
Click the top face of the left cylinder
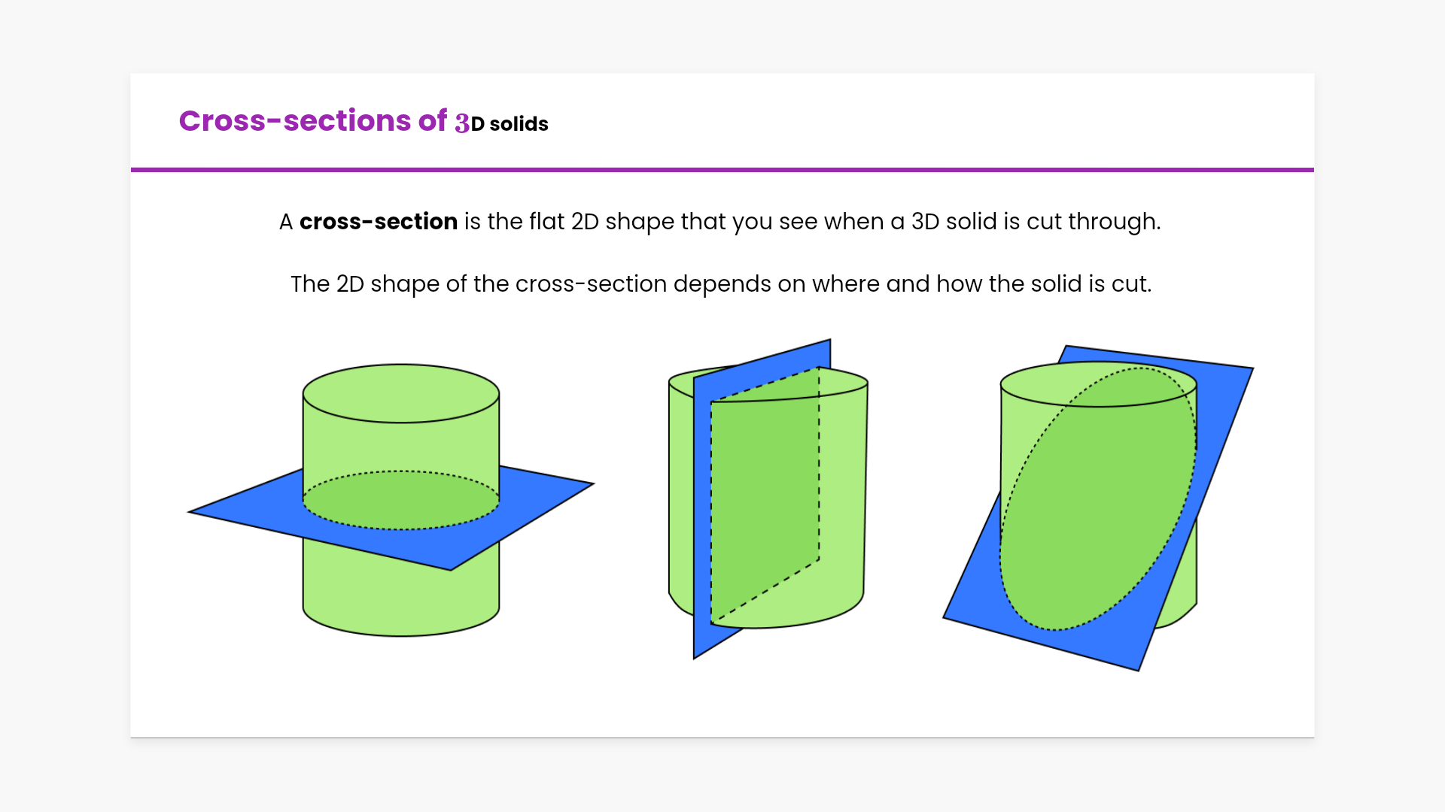pos(400,392)
